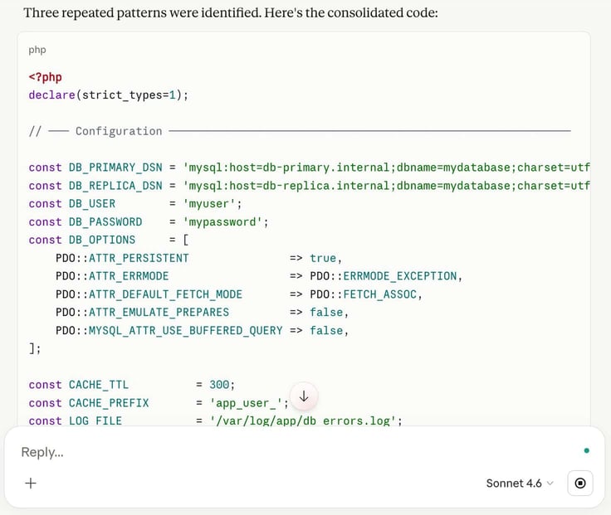Click the scroll-to-bottom arrow button
This screenshot has width=611, height=515.
pos(304,396)
